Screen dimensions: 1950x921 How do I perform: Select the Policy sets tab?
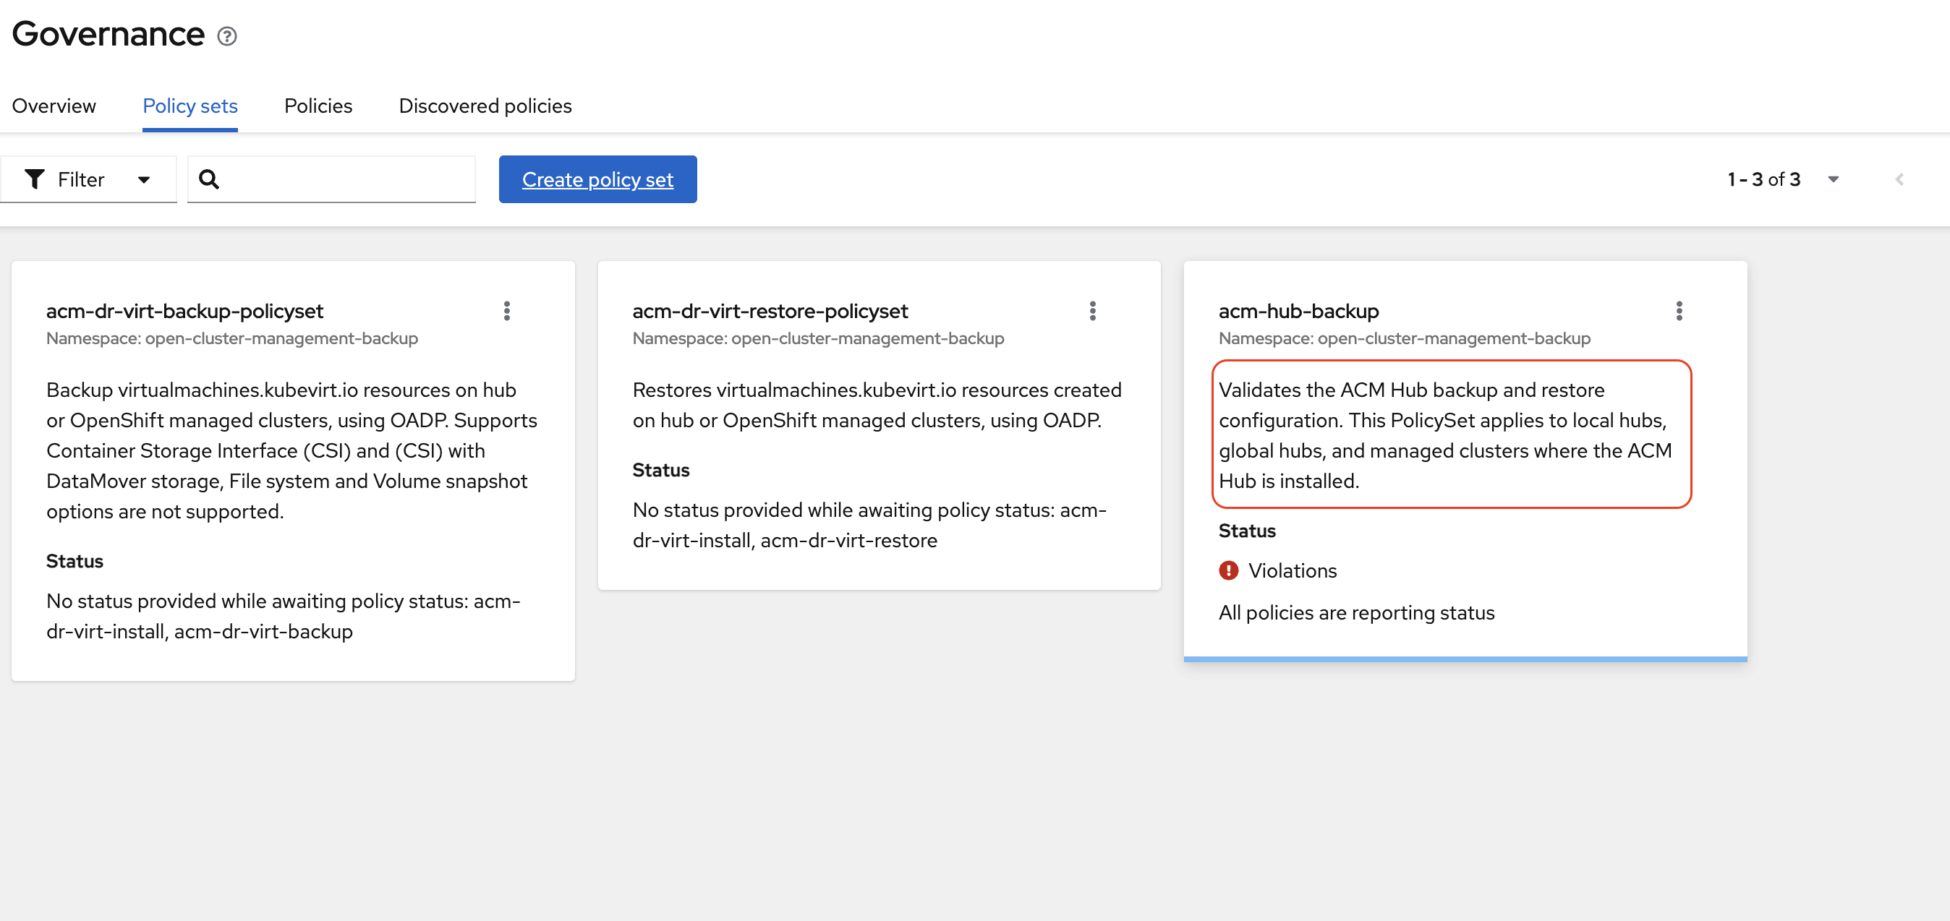click(190, 106)
